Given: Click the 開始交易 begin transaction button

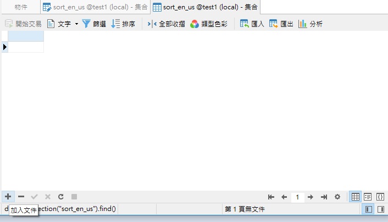Looking at the screenshot, I should (23, 24).
